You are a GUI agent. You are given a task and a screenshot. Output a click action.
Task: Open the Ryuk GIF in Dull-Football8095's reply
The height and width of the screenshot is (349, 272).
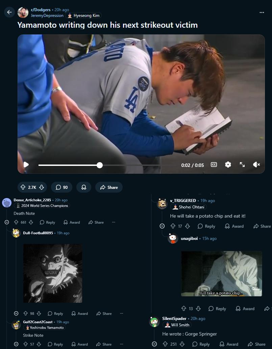click(x=52, y=273)
